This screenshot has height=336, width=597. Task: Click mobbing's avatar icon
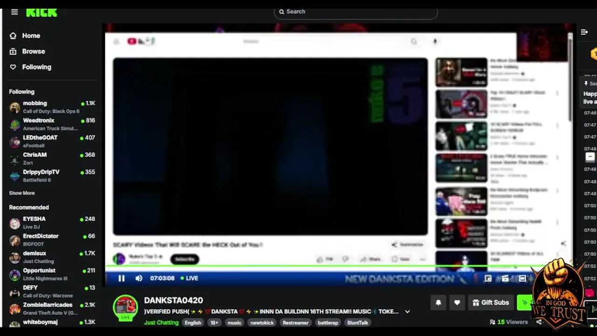(x=15, y=108)
